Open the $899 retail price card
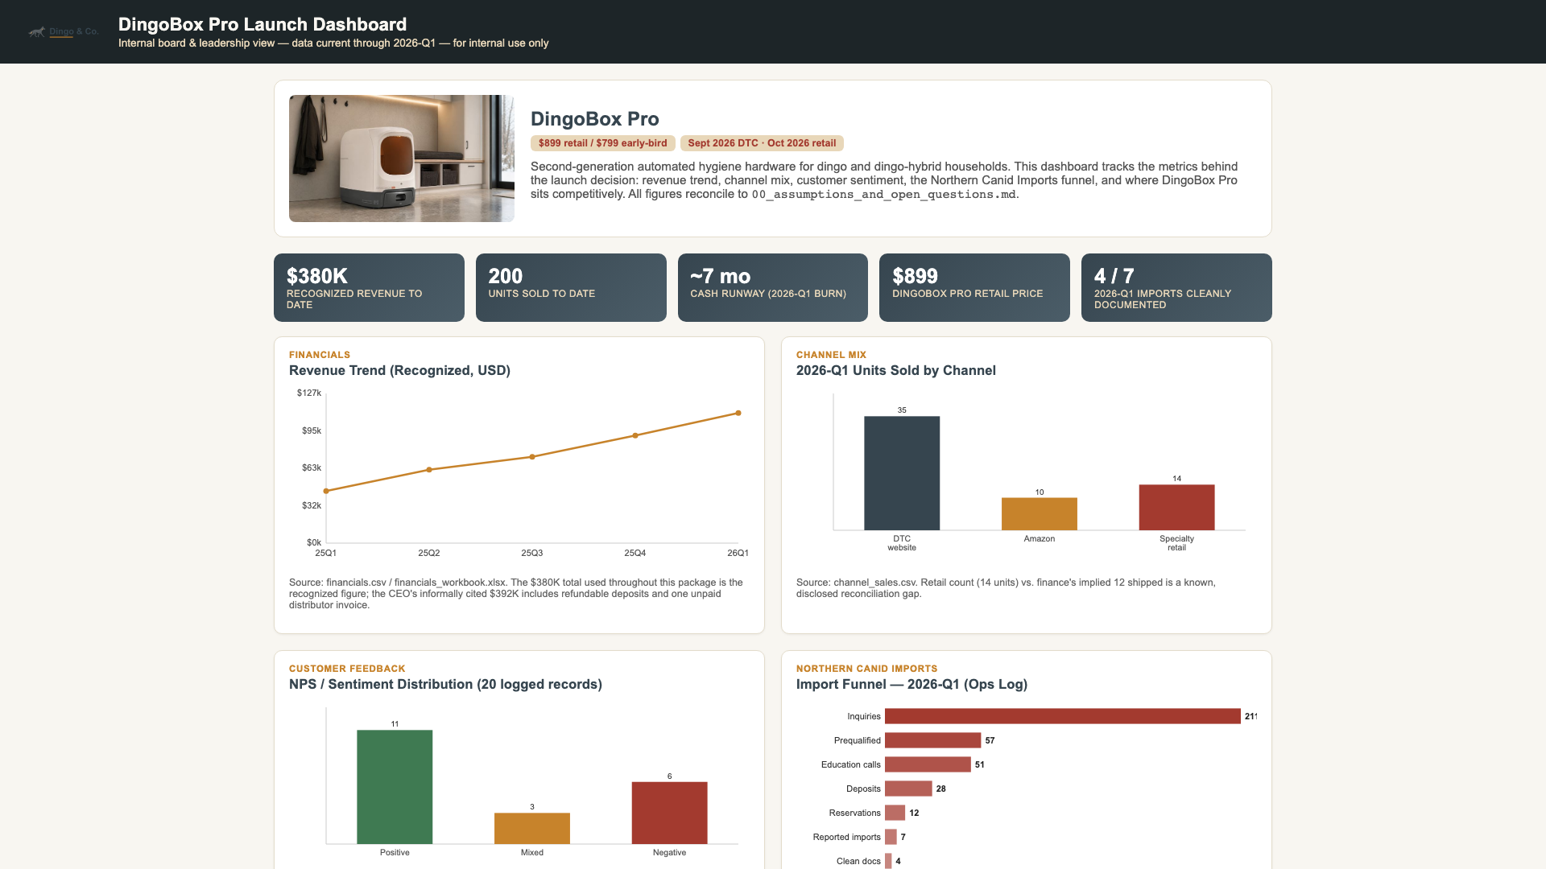1546x869 pixels. coord(974,287)
